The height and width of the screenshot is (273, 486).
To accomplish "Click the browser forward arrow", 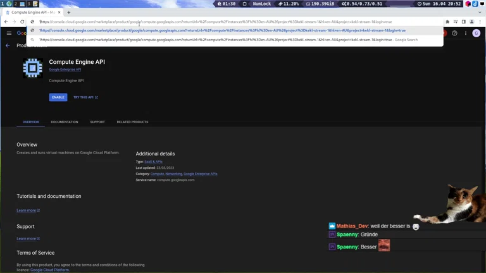I will 14,21.
